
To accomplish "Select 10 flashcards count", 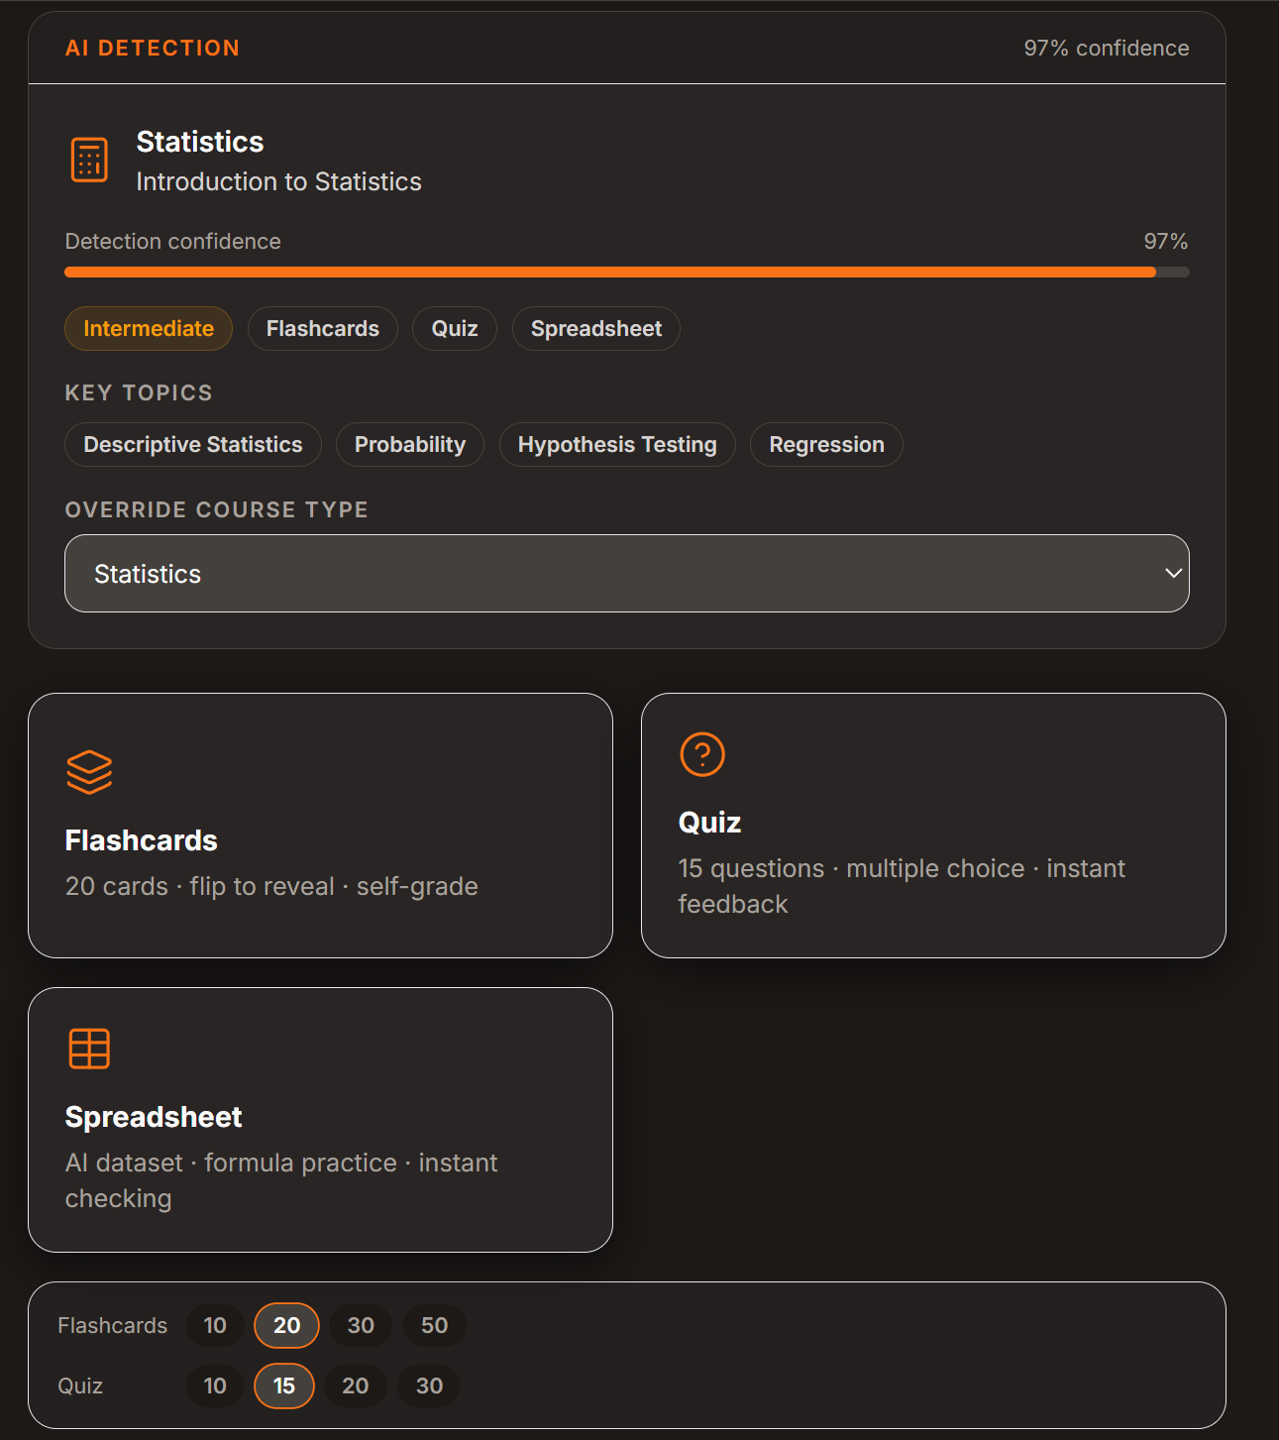I will 214,1325.
